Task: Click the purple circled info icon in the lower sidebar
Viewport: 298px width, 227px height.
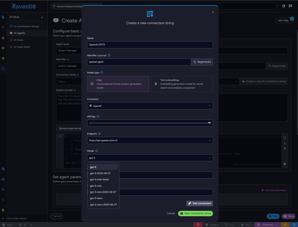Action: coord(3,200)
